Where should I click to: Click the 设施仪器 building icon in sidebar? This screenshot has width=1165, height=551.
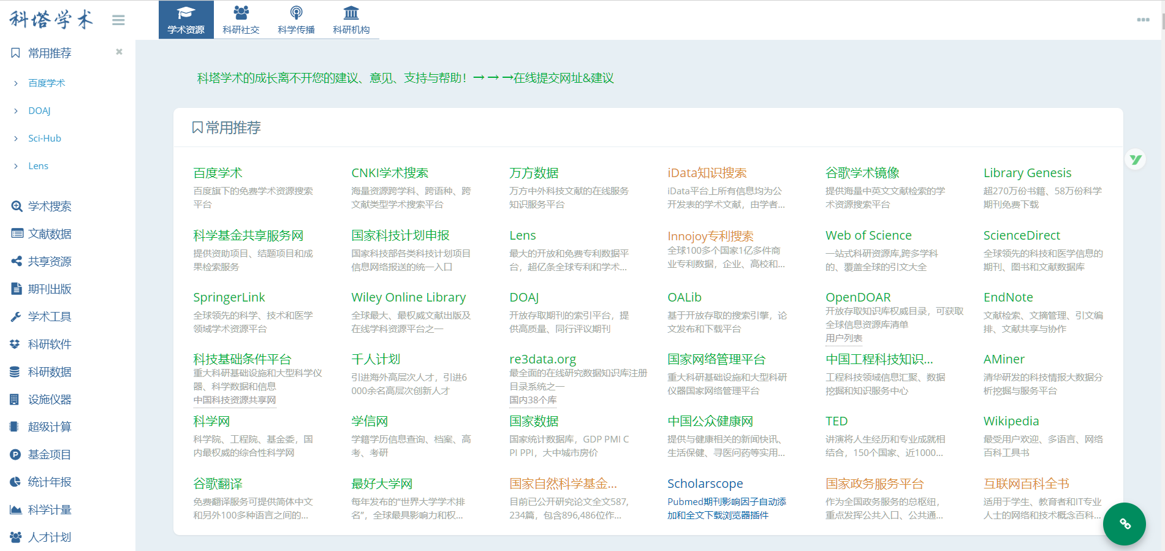coord(15,399)
